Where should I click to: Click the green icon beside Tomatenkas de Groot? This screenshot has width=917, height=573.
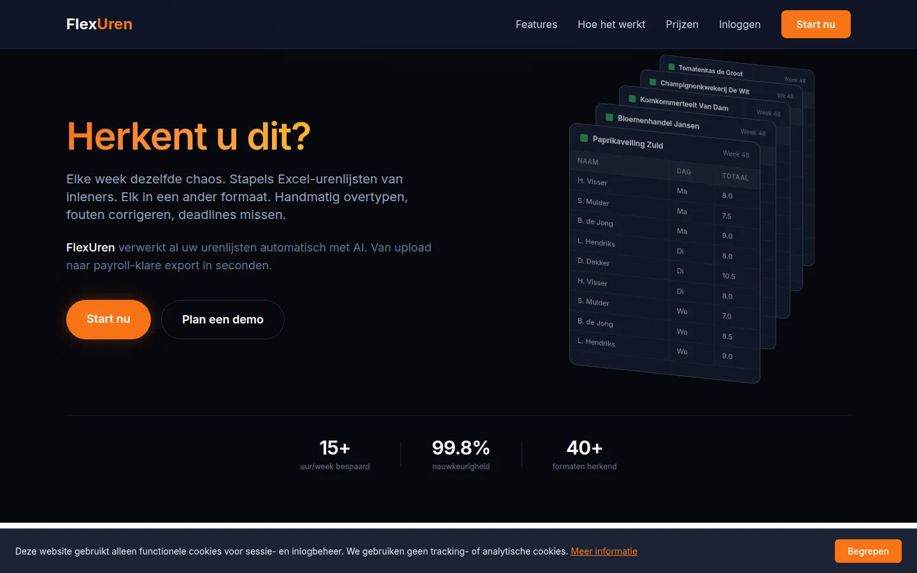click(x=671, y=67)
